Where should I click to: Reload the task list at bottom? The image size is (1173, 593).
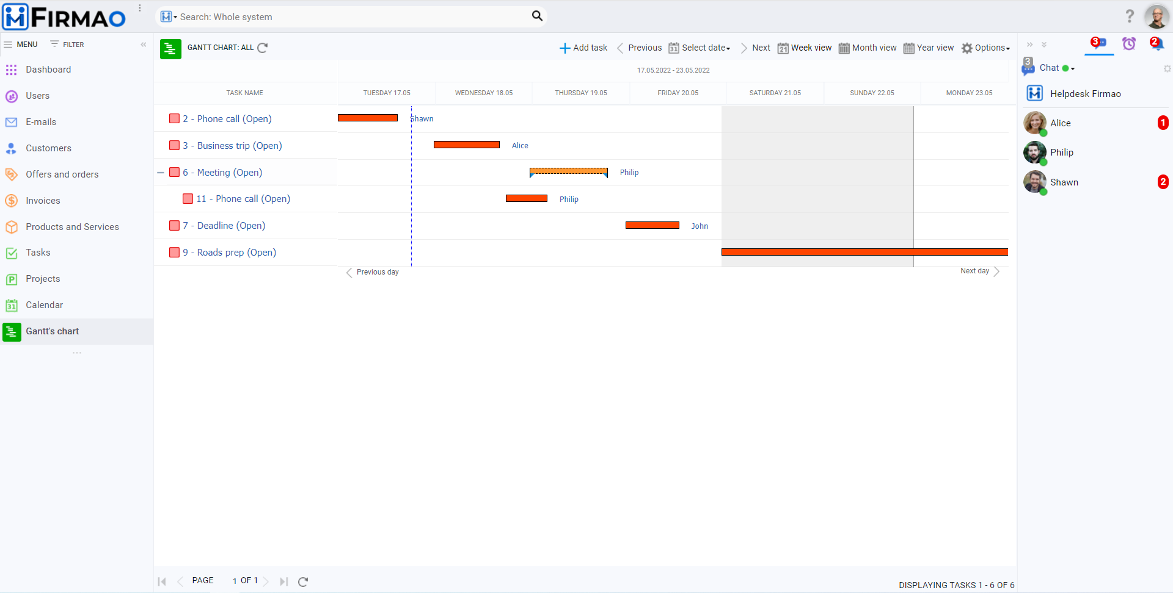[x=303, y=581]
